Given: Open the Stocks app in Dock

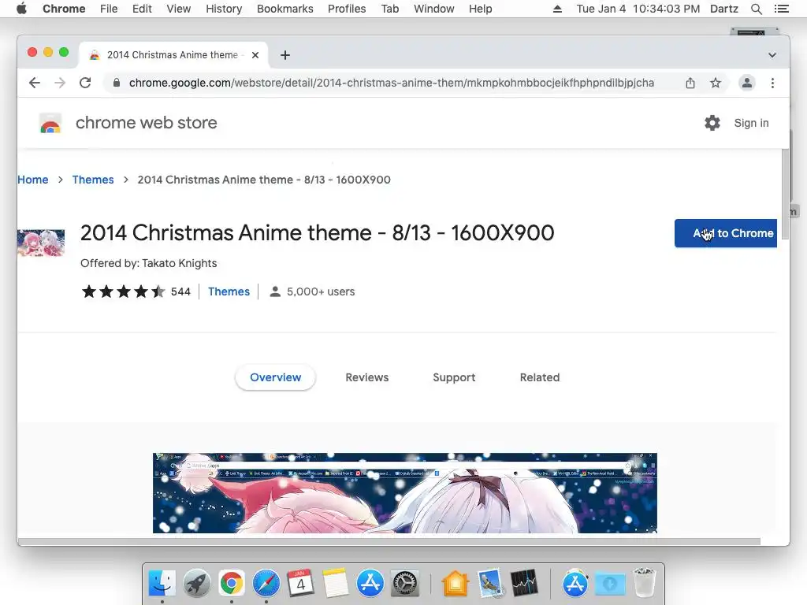Looking at the screenshot, I should click(524, 584).
